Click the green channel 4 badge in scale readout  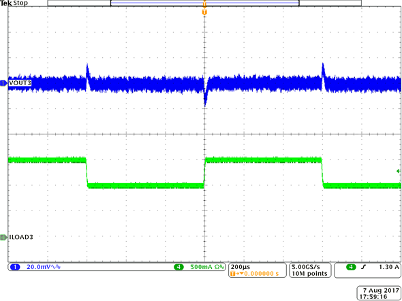click(x=179, y=267)
